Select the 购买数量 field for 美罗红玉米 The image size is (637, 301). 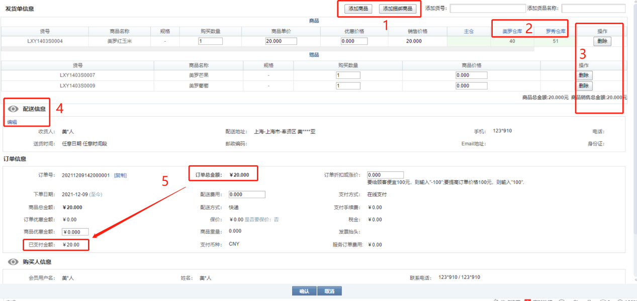[x=211, y=41]
